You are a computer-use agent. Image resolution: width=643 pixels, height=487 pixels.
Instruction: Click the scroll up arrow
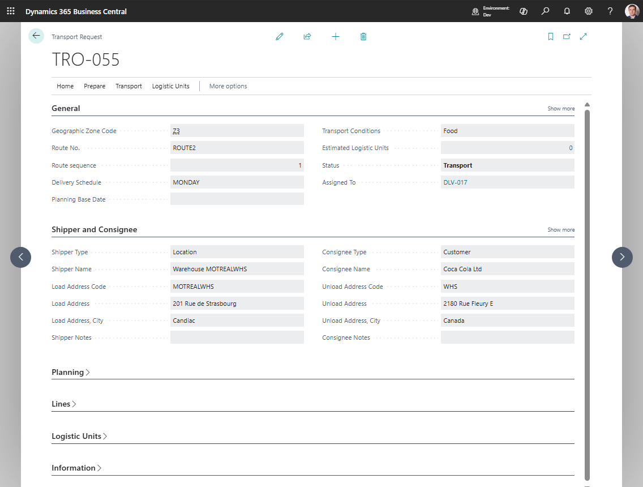click(x=587, y=105)
